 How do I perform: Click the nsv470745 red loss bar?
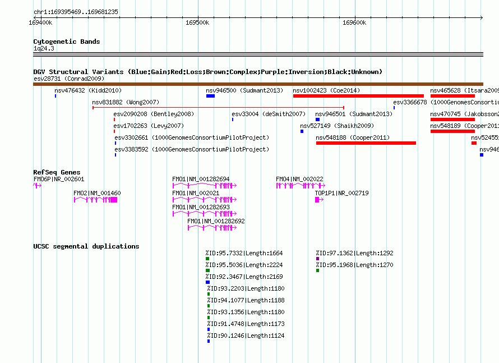point(452,120)
